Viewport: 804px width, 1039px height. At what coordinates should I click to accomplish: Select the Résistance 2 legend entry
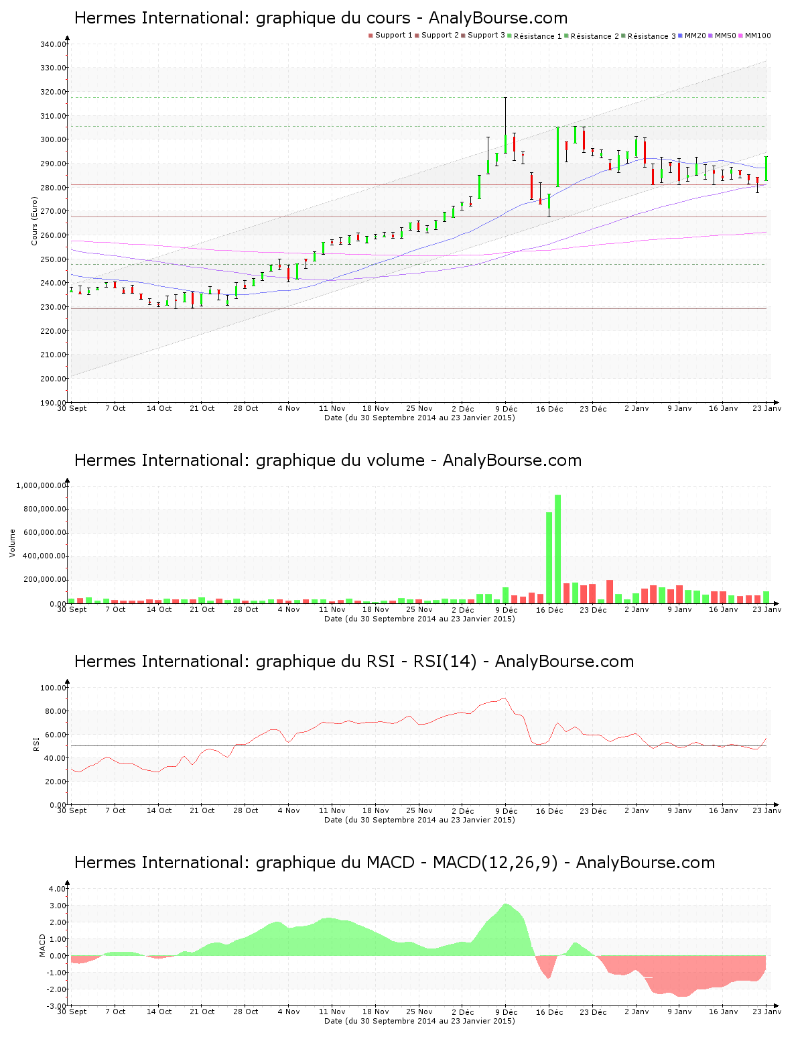pyautogui.click(x=592, y=36)
